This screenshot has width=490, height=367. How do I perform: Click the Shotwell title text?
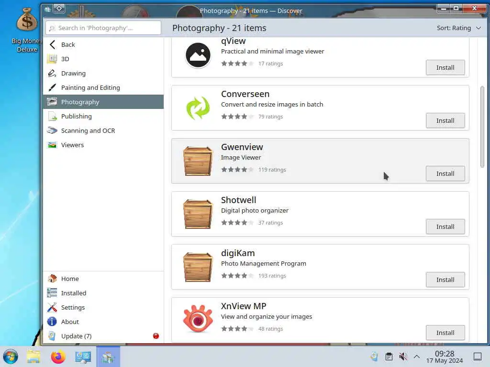click(238, 200)
